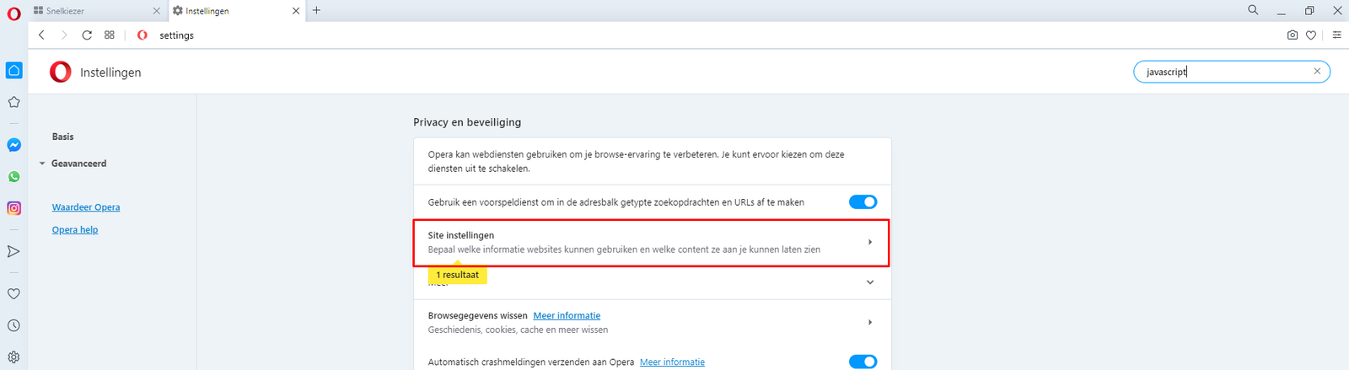Click the javascript settings search field
1349x370 pixels.
pyautogui.click(x=1223, y=72)
